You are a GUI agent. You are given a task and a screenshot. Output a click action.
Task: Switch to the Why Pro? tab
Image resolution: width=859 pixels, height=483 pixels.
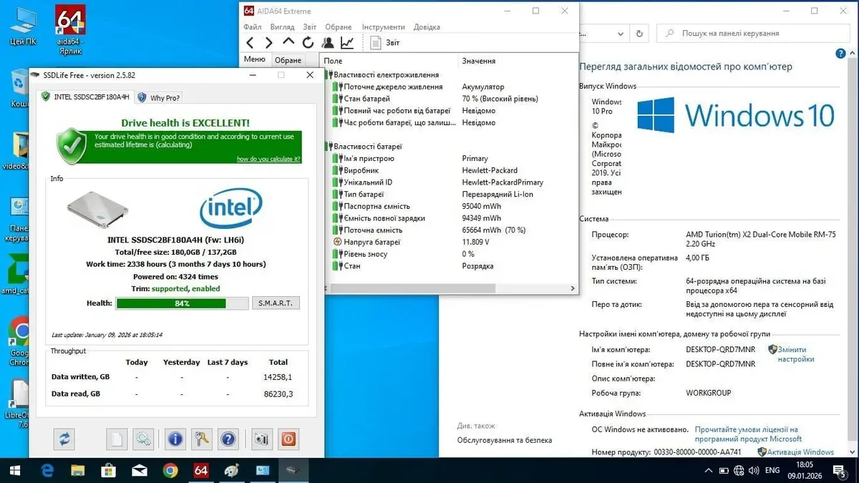[159, 97]
